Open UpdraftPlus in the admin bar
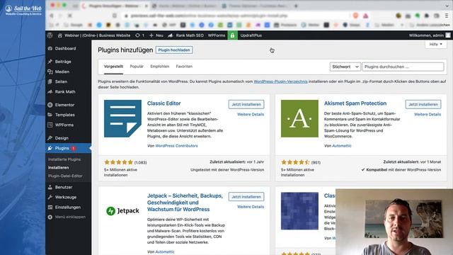The image size is (453, 255). pyautogui.click(x=251, y=35)
